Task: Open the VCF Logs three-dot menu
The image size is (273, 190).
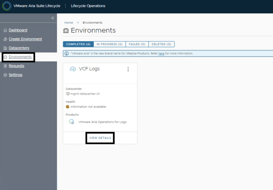Action: tap(128, 69)
